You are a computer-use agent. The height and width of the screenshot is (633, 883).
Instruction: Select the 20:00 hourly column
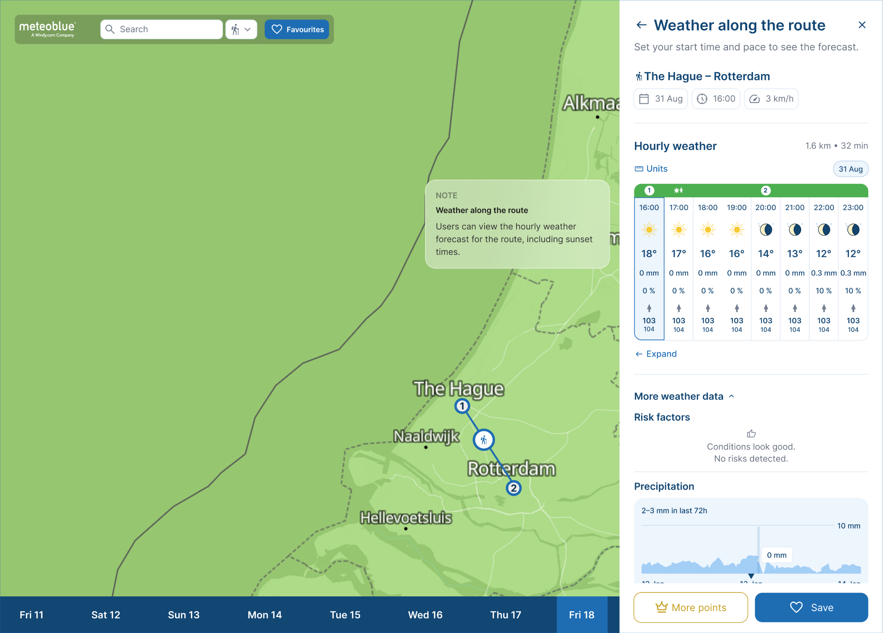766,269
